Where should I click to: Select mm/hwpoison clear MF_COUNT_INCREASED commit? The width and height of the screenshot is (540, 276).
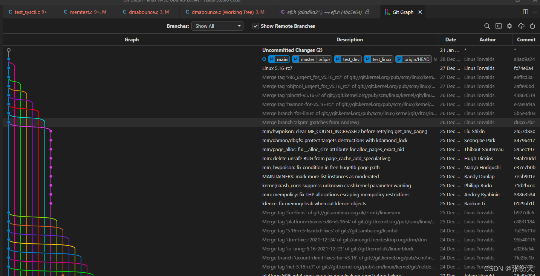[x=271, y=131]
